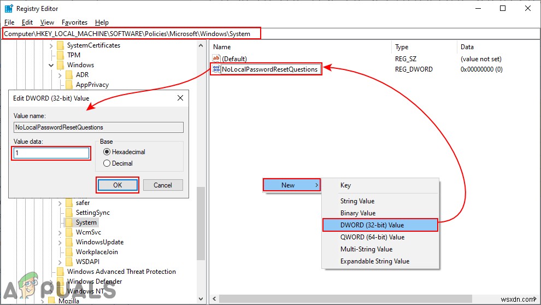
Task: Click tree pane scroll up arrow
Action: pyautogui.click(x=201, y=45)
